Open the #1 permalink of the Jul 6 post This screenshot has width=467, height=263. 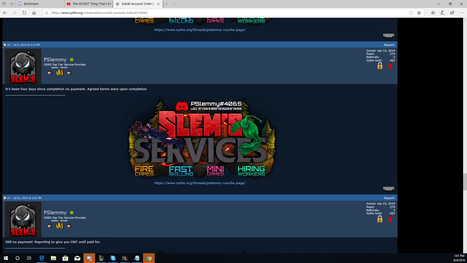pyautogui.click(x=9, y=45)
